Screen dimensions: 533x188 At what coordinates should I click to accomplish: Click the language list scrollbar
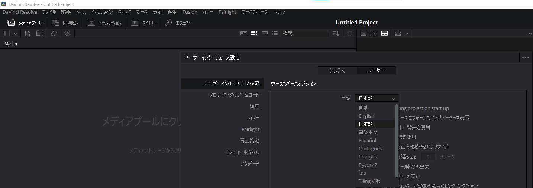[x=397, y=140]
